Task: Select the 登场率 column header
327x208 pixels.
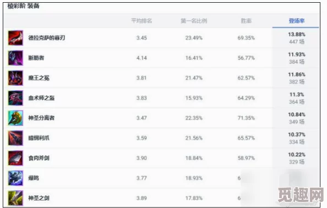Action: (297, 21)
